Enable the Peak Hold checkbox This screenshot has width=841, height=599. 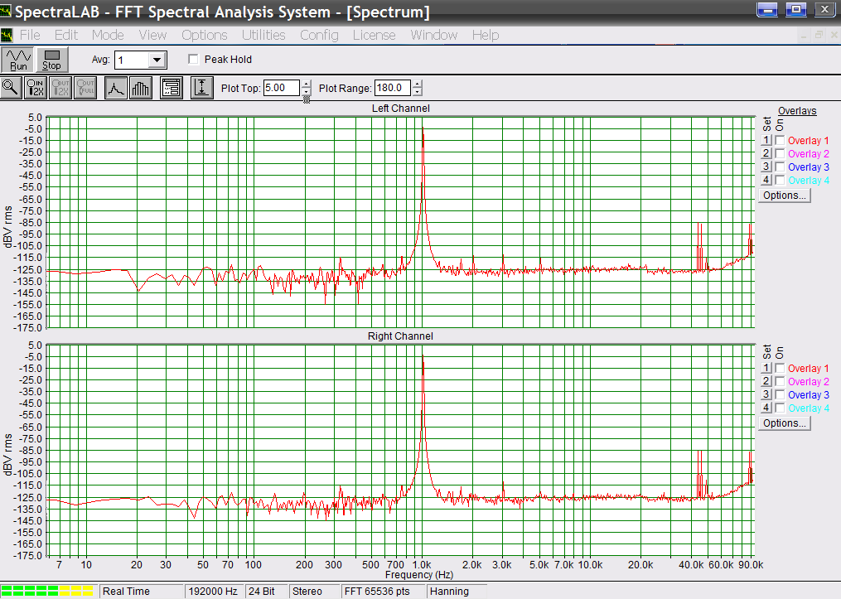pyautogui.click(x=194, y=60)
